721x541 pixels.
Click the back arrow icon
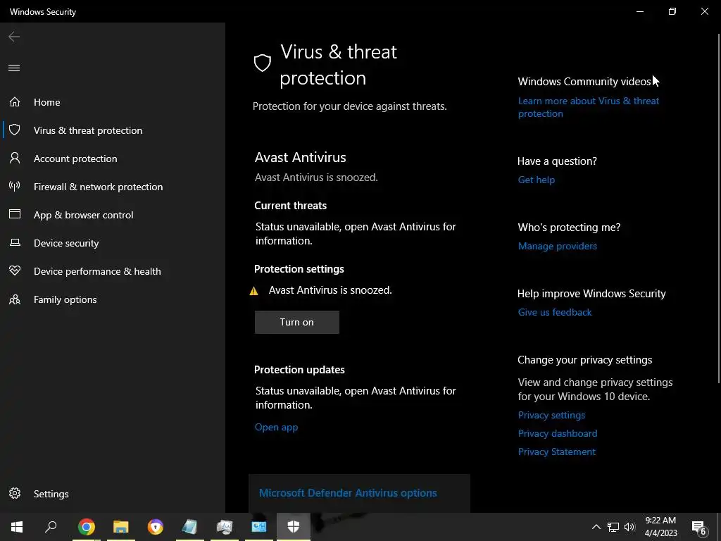click(14, 37)
